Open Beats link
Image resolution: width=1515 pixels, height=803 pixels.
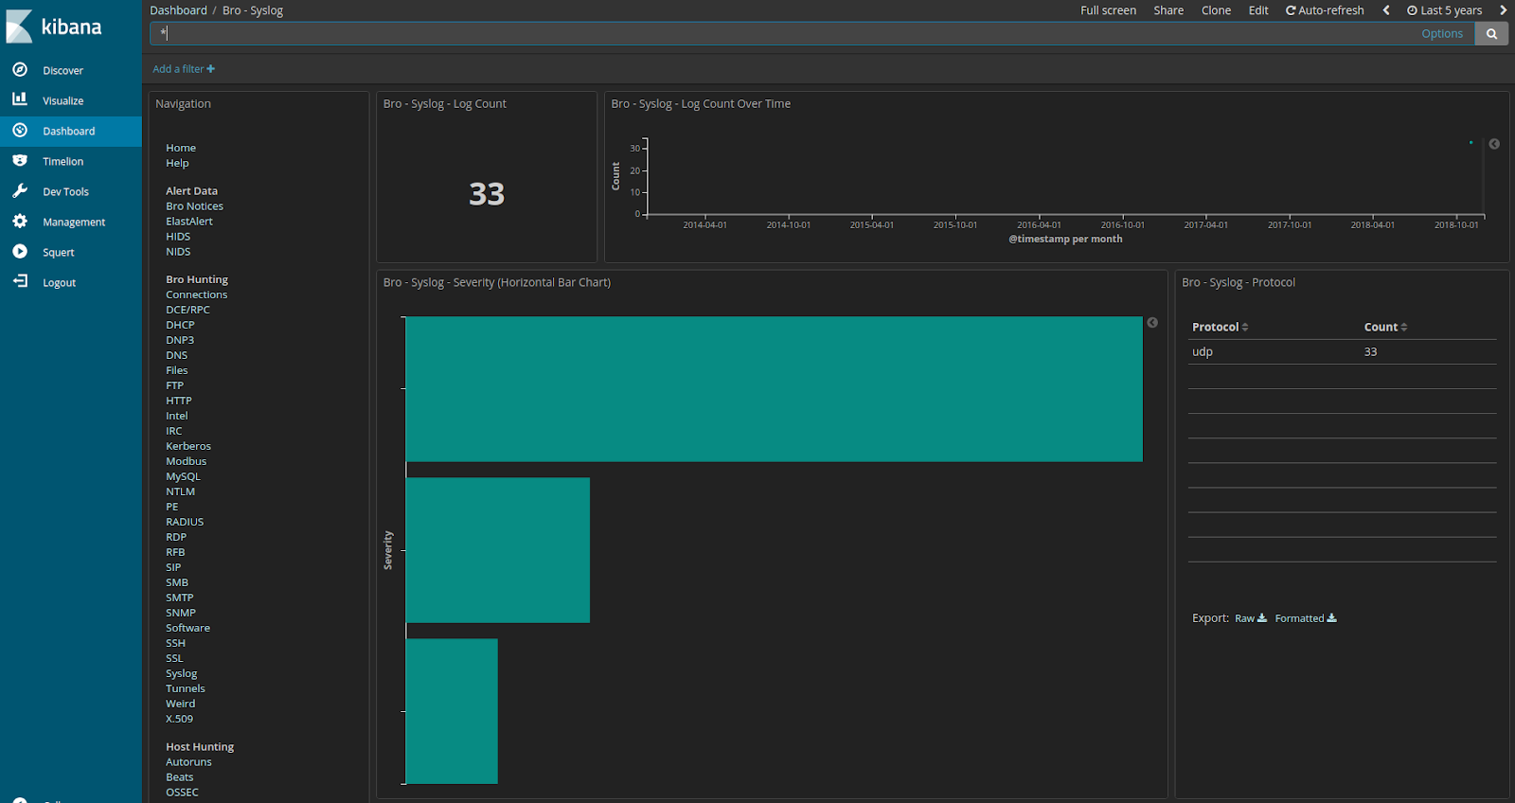[179, 776]
